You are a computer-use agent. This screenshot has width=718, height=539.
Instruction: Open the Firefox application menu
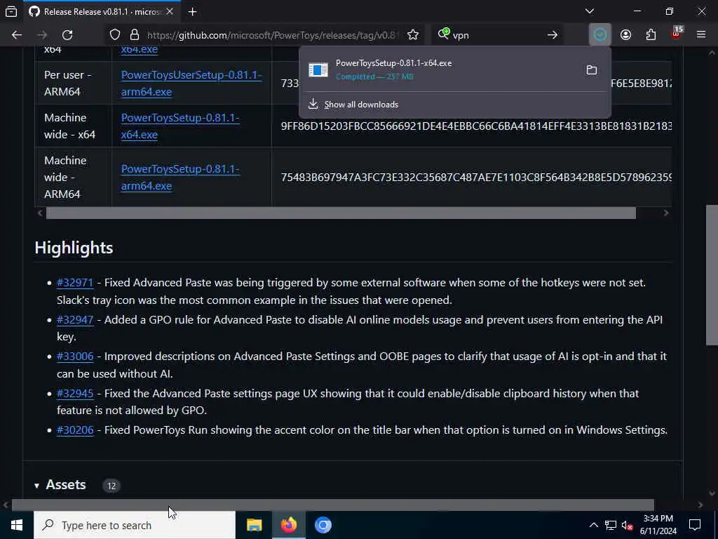[701, 35]
